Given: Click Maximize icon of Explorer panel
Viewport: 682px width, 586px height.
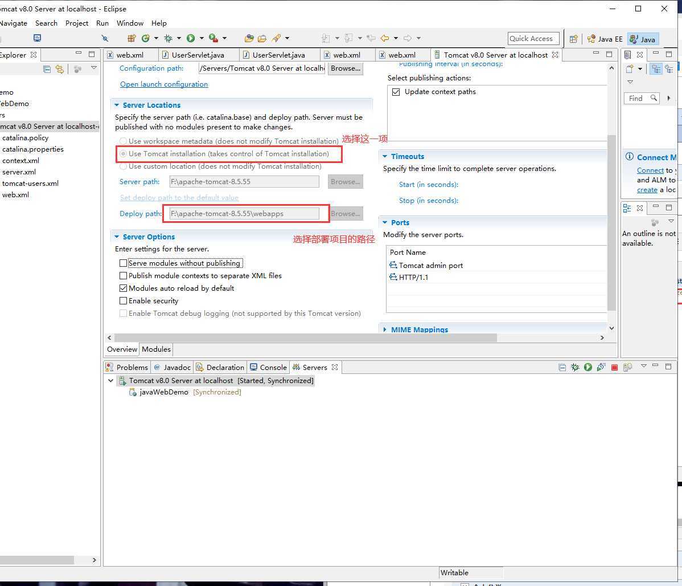Looking at the screenshot, I should point(91,54).
